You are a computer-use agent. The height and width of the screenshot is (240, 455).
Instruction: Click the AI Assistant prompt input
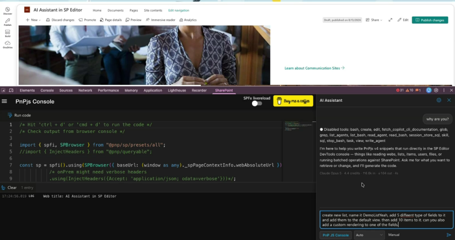point(386,220)
